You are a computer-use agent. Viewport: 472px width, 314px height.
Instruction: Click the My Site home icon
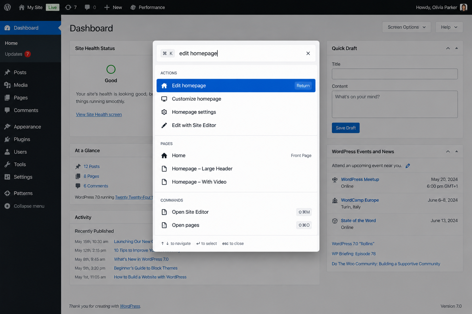click(22, 7)
